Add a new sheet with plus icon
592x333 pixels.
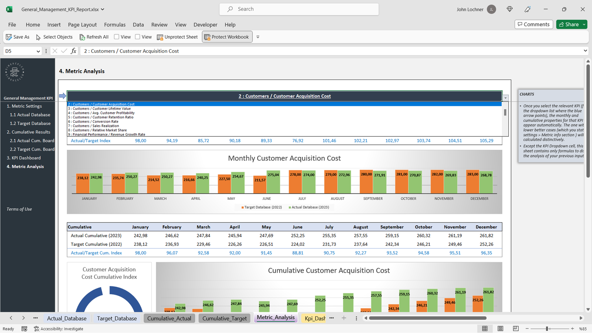point(344,318)
